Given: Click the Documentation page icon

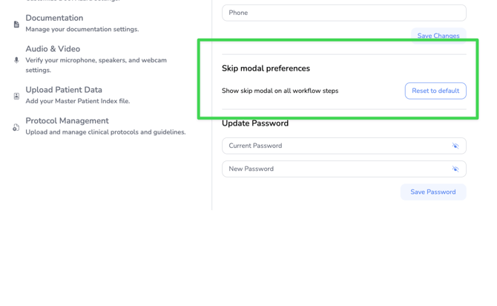Looking at the screenshot, I should click(16, 24).
